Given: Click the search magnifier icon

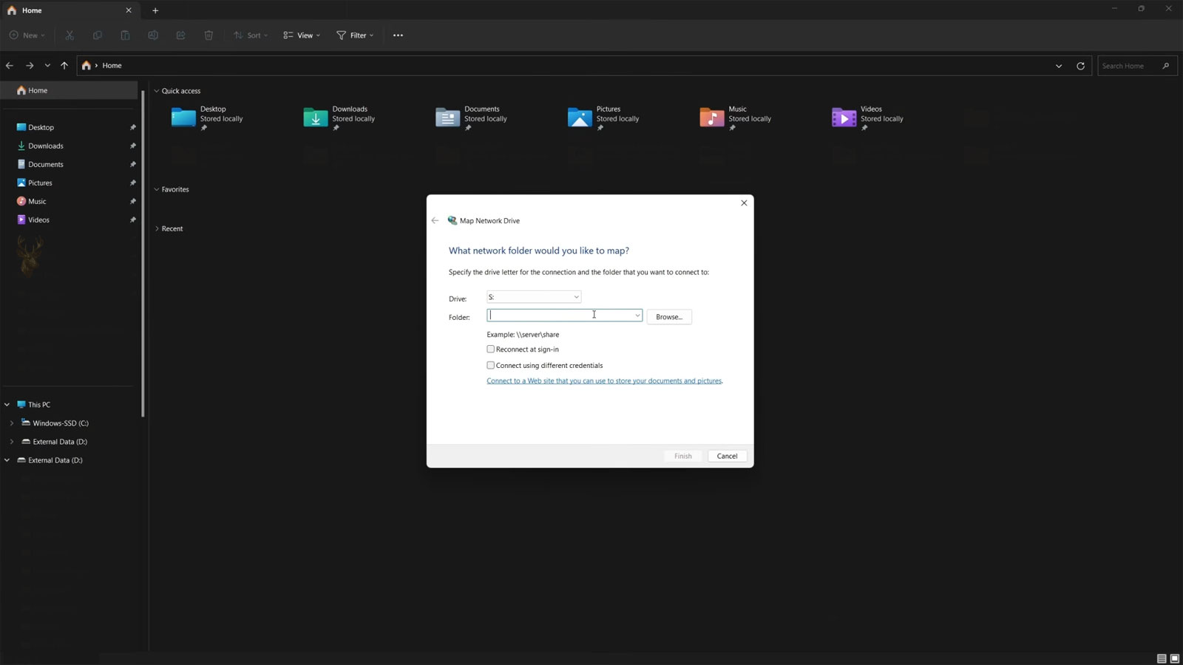Looking at the screenshot, I should 1166,66.
